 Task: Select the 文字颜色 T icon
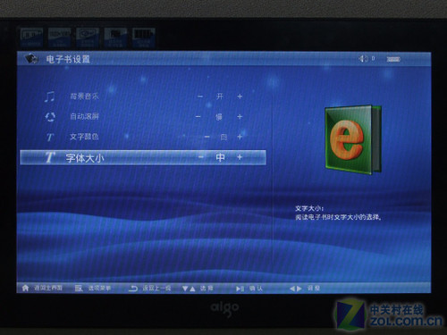tap(50, 137)
